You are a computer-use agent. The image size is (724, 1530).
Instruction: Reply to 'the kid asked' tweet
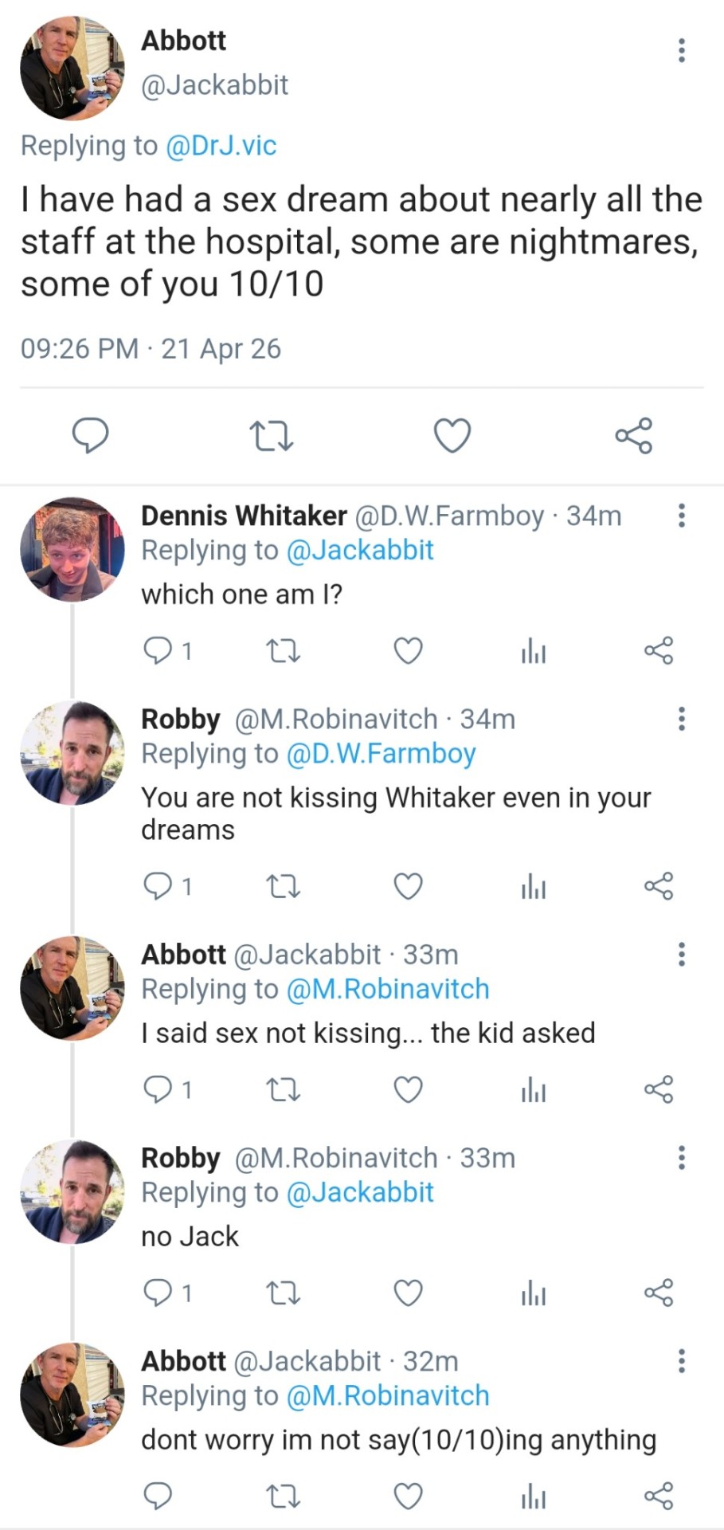pyautogui.click(x=157, y=1089)
